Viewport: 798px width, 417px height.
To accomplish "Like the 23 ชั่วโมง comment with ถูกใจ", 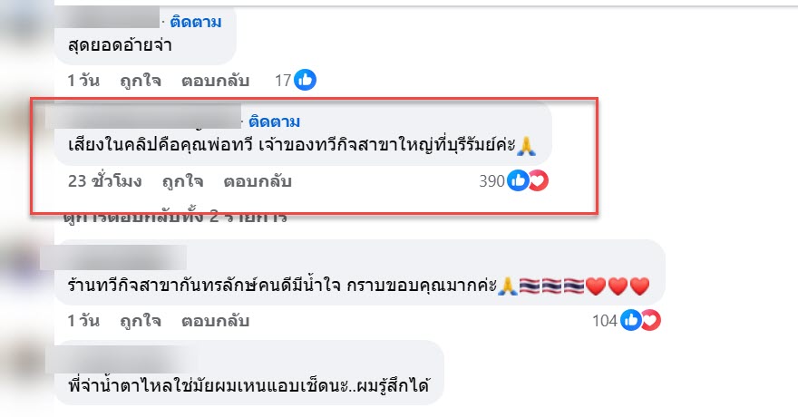I will 182,181.
